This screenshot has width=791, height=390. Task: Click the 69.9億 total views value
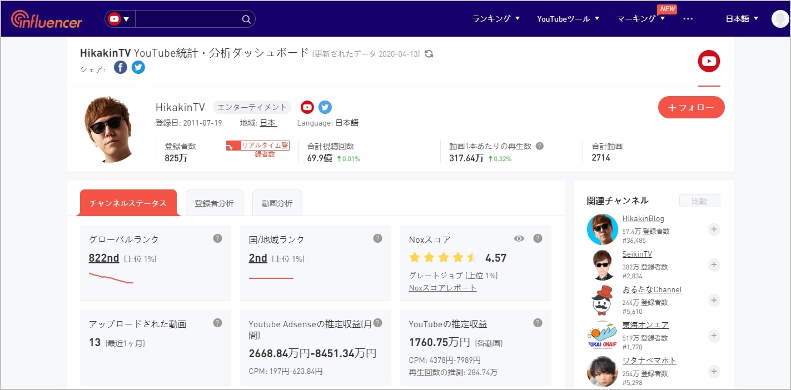pos(320,158)
